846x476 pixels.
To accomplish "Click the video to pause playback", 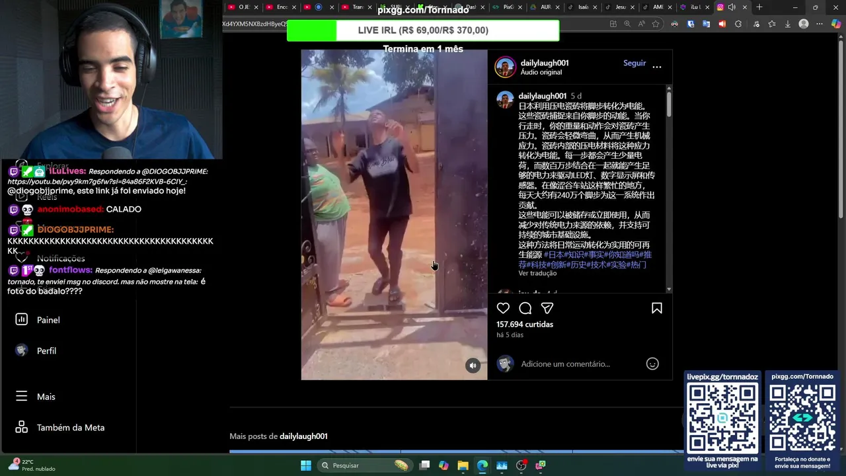I will pyautogui.click(x=394, y=215).
